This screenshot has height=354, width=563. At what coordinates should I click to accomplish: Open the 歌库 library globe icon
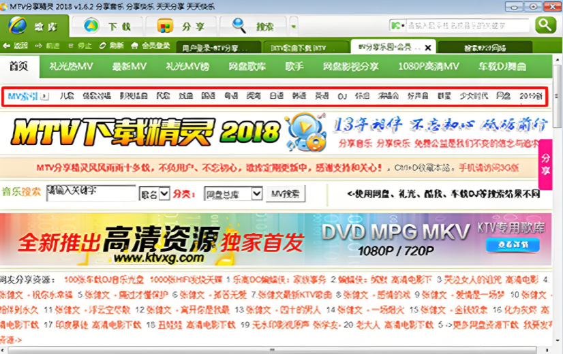click(17, 25)
